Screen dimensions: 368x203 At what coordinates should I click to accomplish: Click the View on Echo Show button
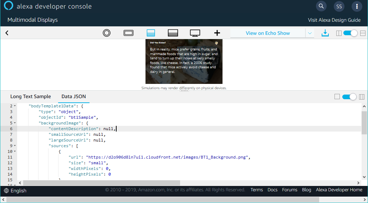pos(267,33)
